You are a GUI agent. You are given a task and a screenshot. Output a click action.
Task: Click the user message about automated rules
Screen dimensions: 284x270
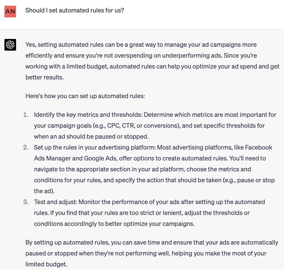tap(75, 10)
